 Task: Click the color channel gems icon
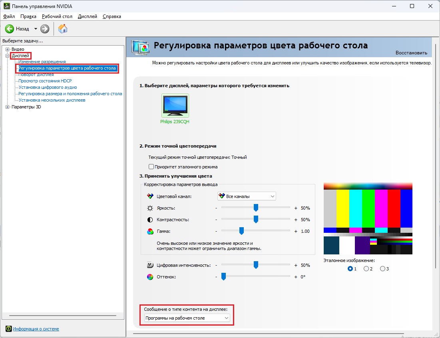tap(150, 196)
